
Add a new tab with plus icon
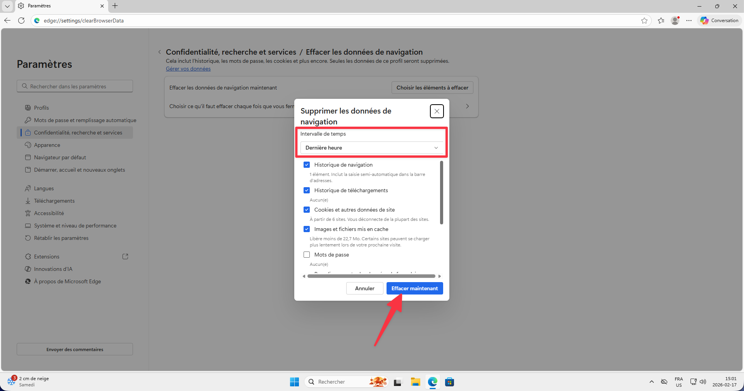click(x=115, y=6)
